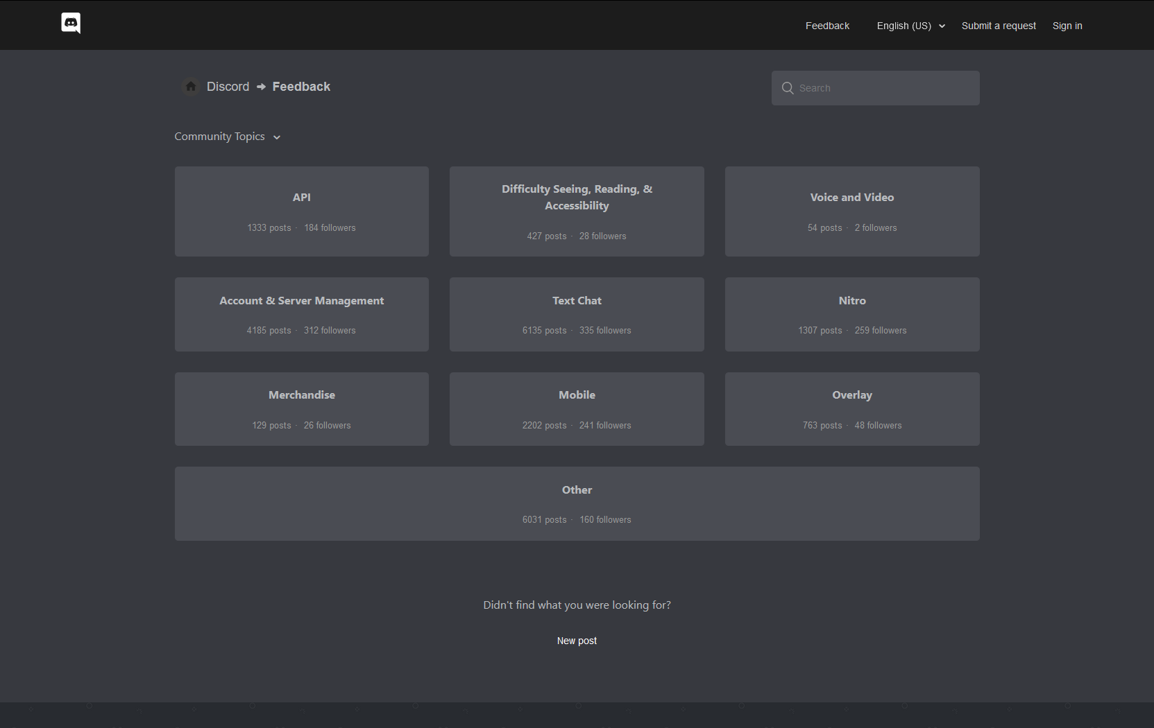Open the Other topic card
The height and width of the screenshot is (728, 1154).
(577, 503)
